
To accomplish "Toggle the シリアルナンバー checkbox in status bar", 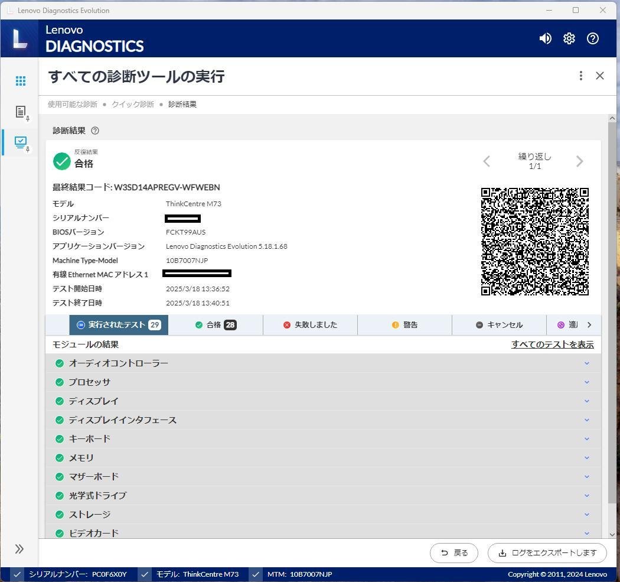I will click(x=18, y=574).
